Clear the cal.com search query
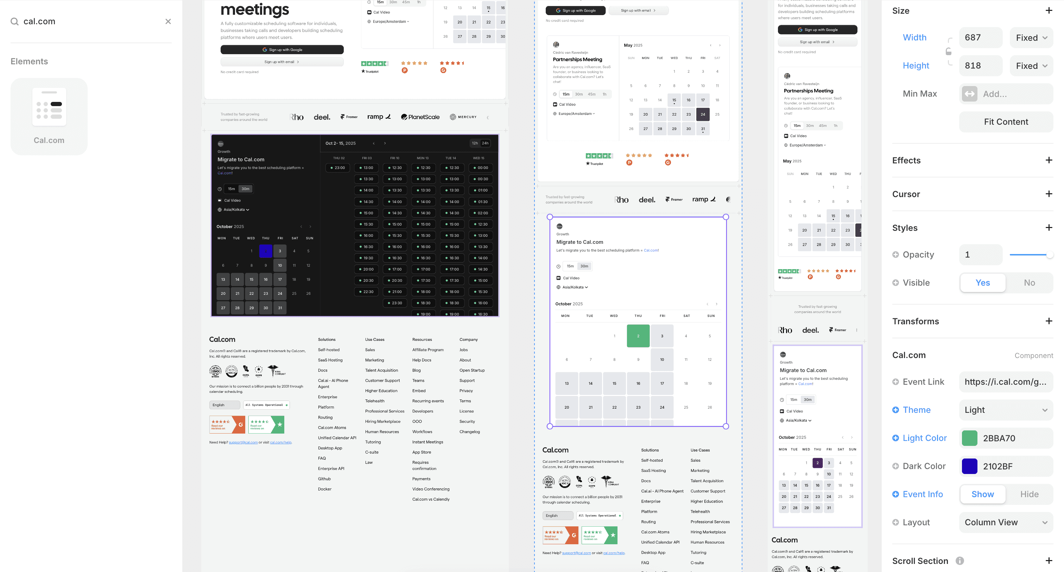1064x572 pixels. [168, 21]
